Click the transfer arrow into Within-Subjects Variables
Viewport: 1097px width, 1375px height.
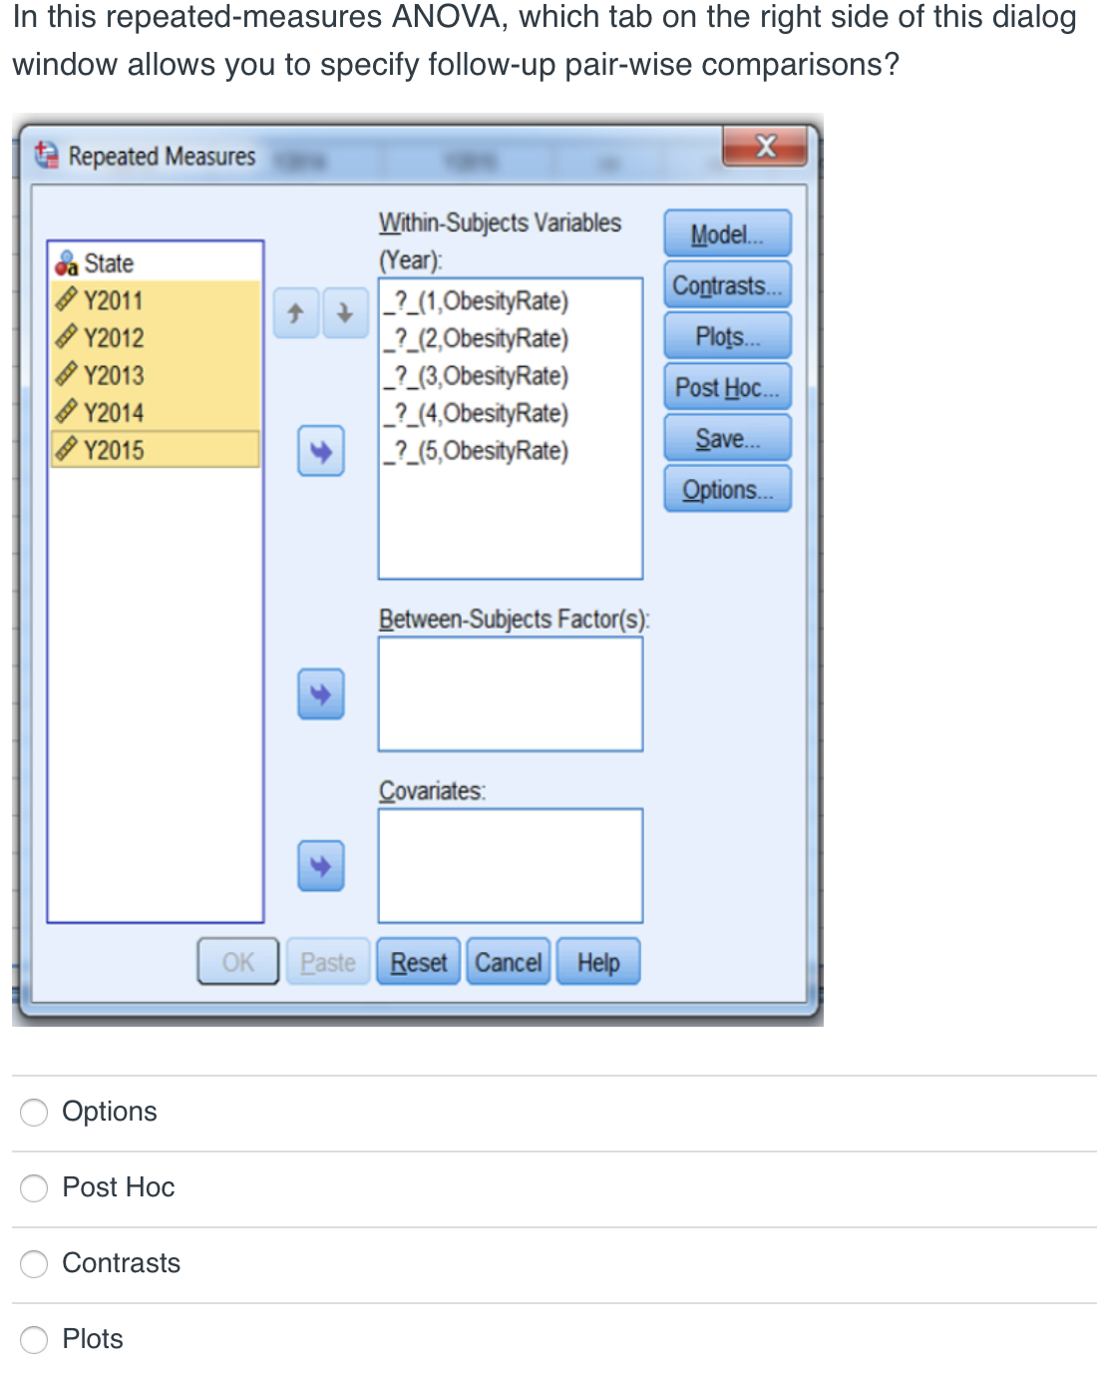click(x=320, y=451)
